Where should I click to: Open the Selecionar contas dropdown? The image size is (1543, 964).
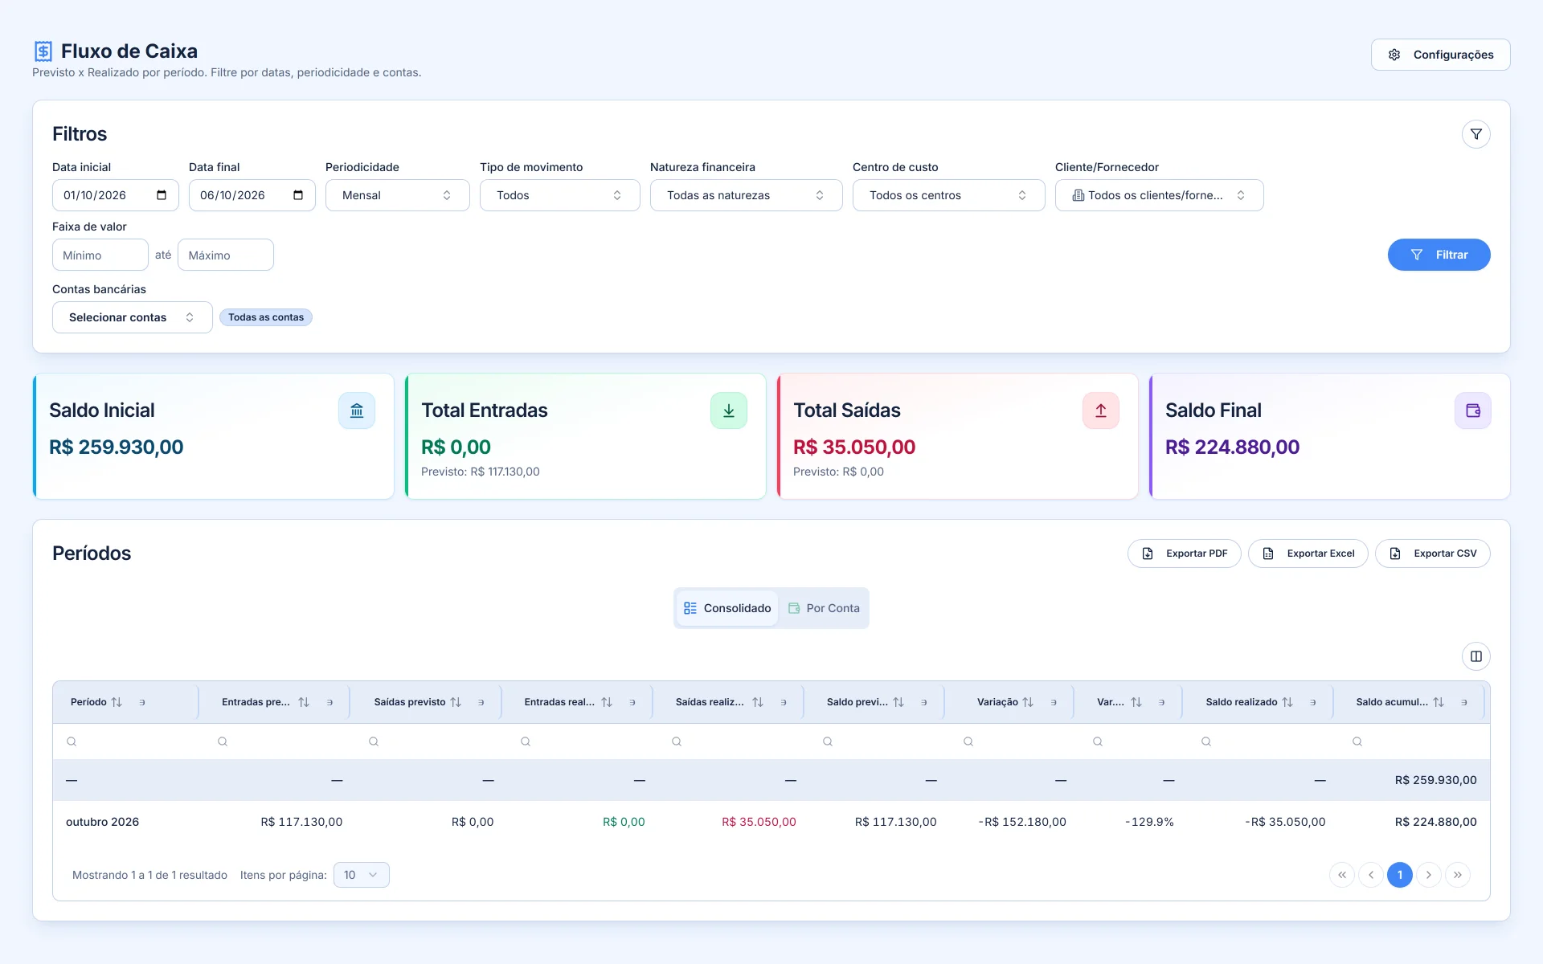pos(132,317)
